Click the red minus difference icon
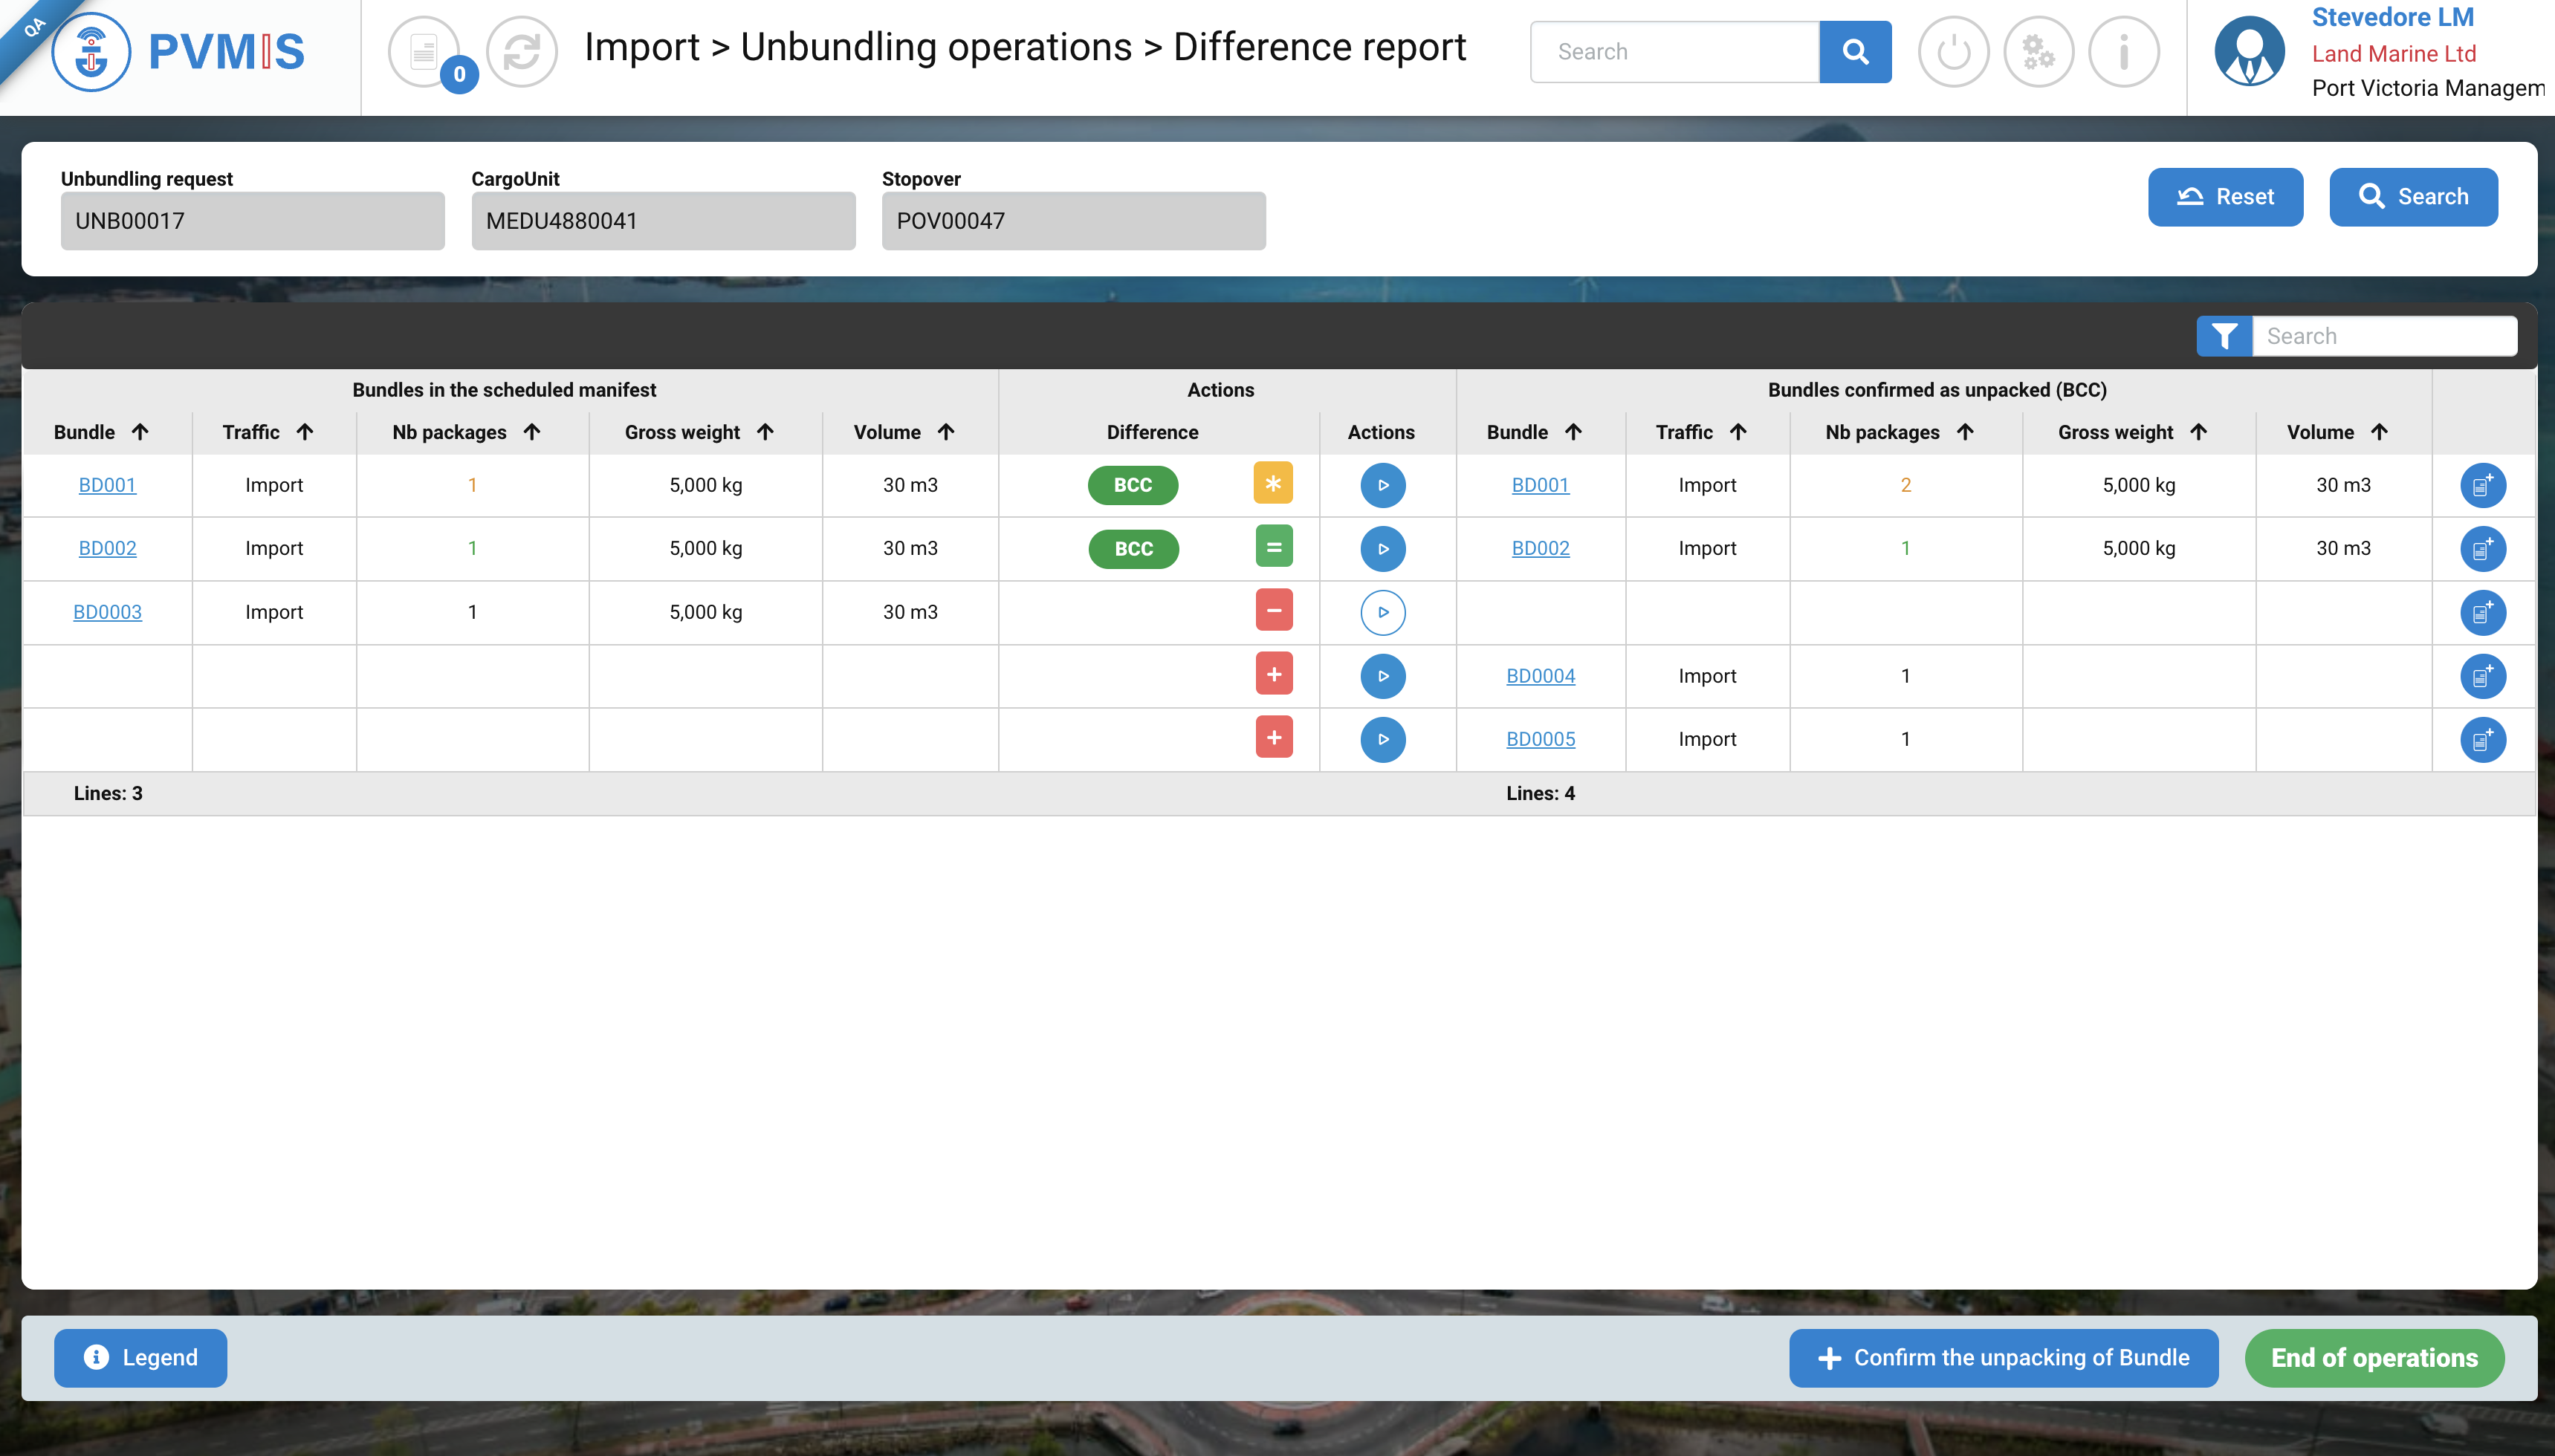 (x=1274, y=610)
